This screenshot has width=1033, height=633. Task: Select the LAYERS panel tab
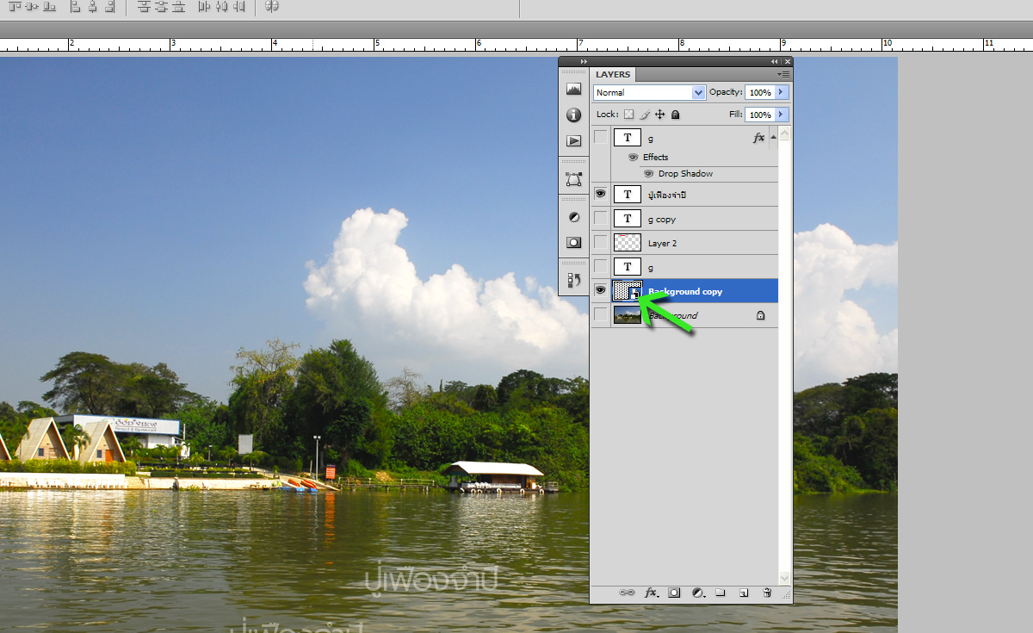point(613,75)
